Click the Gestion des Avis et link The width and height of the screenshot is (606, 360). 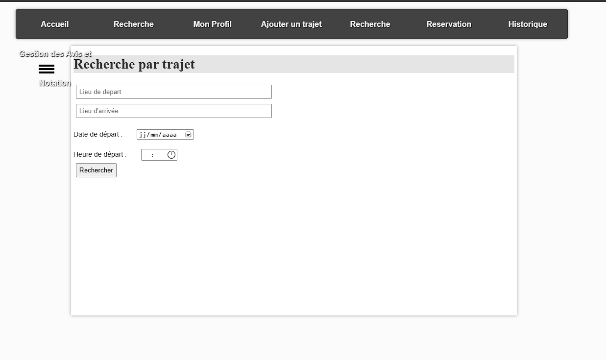pos(55,54)
